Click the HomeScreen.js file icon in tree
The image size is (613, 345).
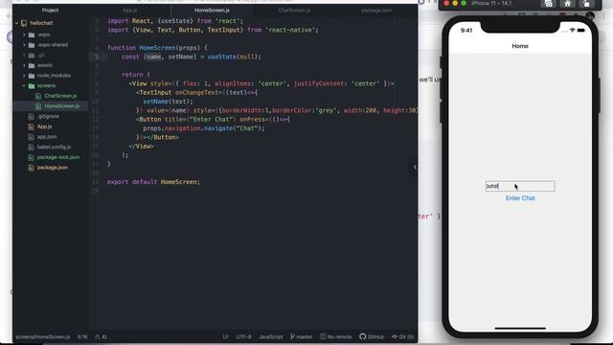coord(38,106)
